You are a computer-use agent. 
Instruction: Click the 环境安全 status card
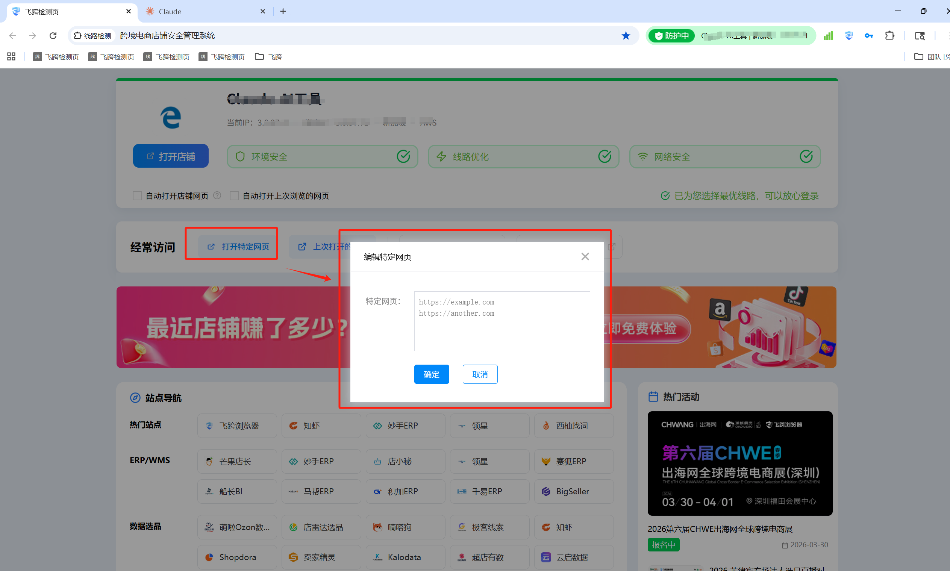tap(323, 156)
